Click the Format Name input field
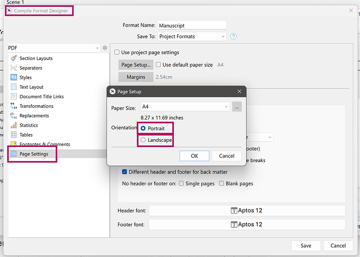 click(x=192, y=25)
